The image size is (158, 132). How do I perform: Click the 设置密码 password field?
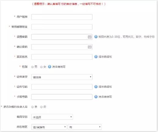(x=62, y=37)
